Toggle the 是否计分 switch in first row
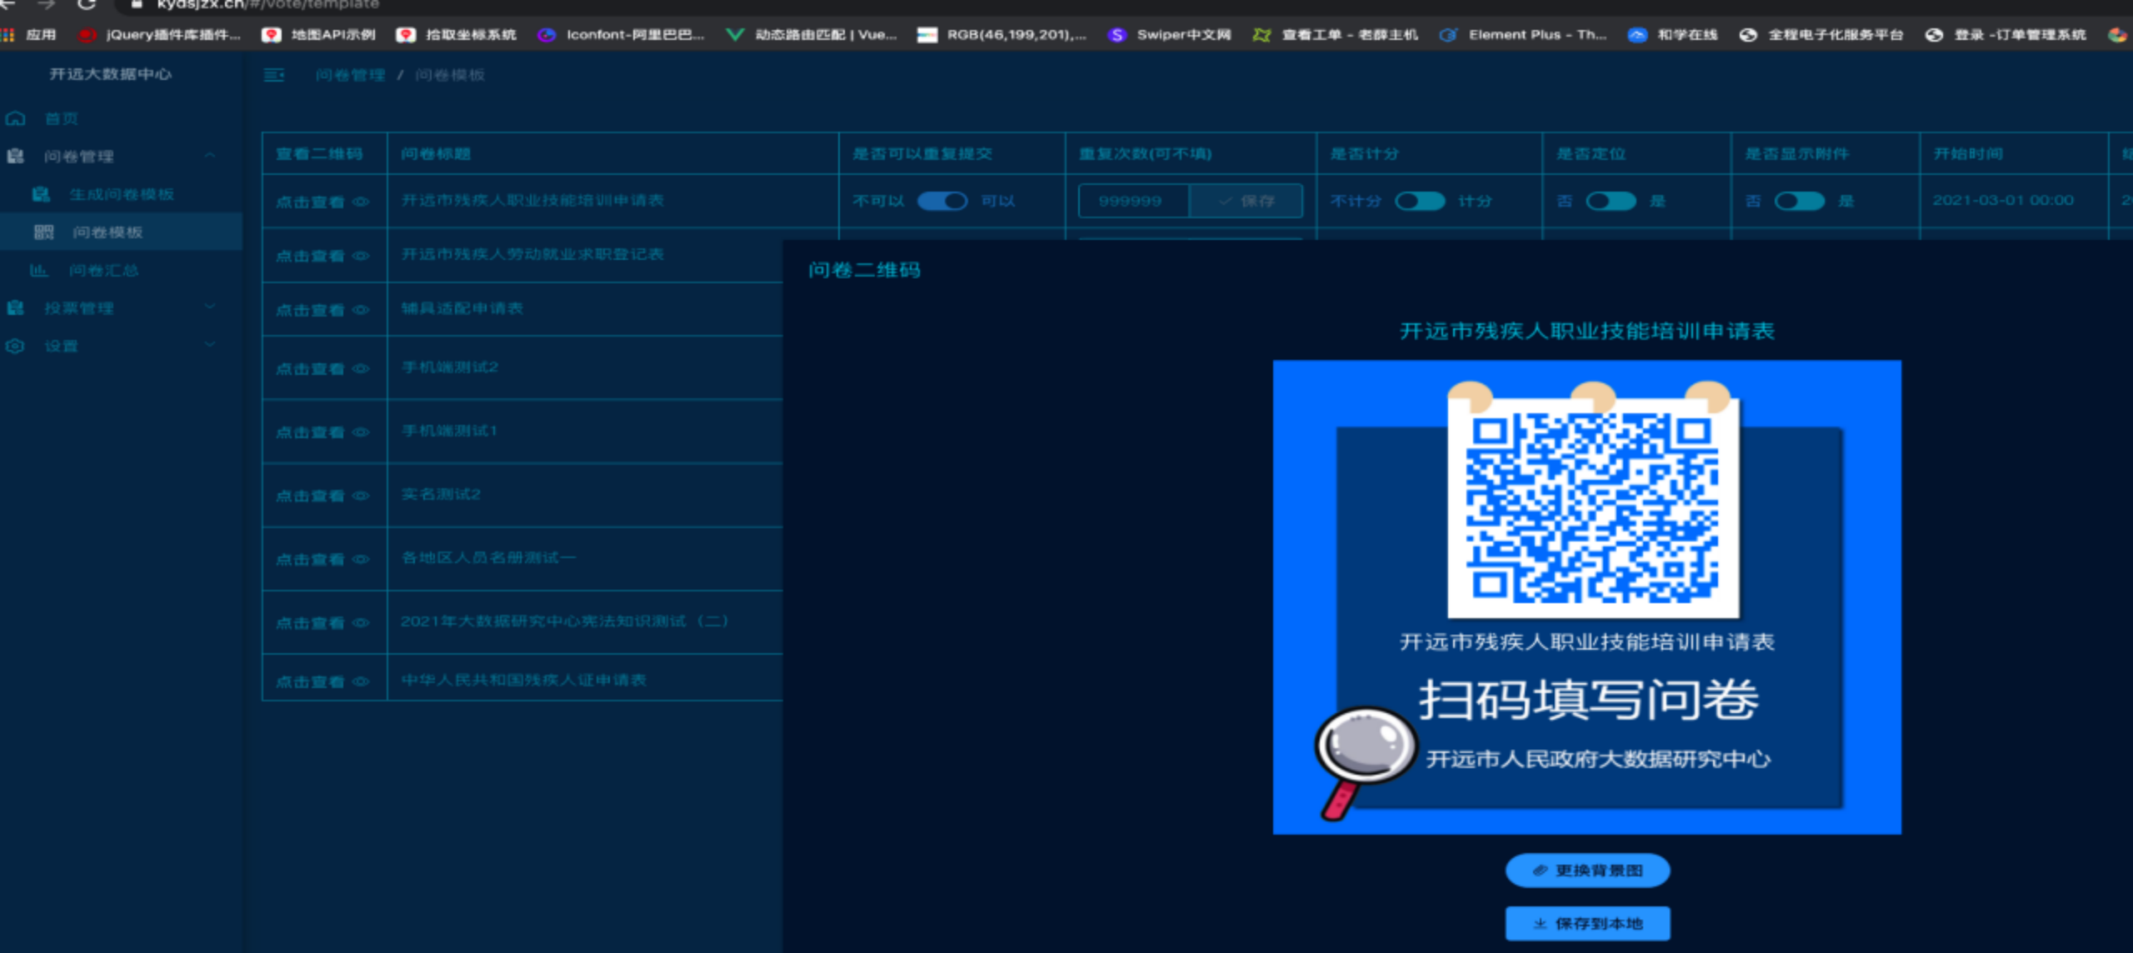Screen dimensions: 2133x953 (x=1420, y=201)
